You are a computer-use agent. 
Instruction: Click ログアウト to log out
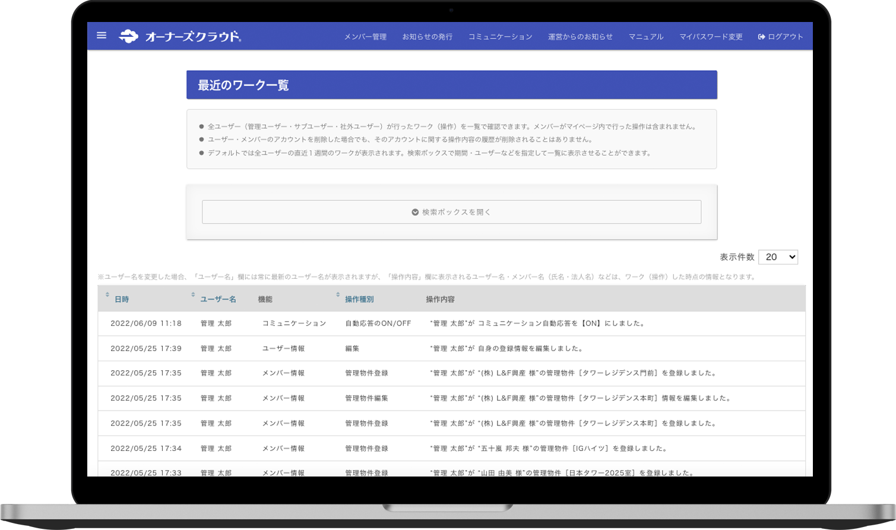[785, 36]
